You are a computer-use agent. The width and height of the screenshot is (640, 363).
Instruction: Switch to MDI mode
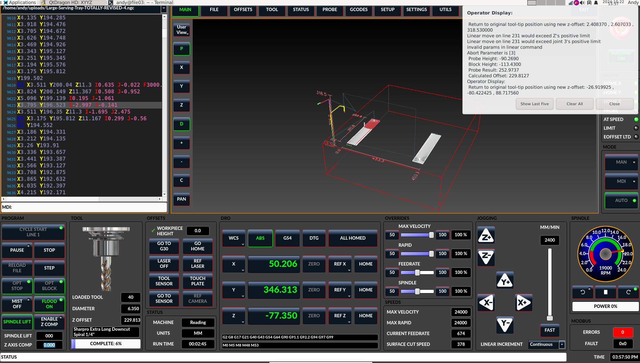(621, 182)
